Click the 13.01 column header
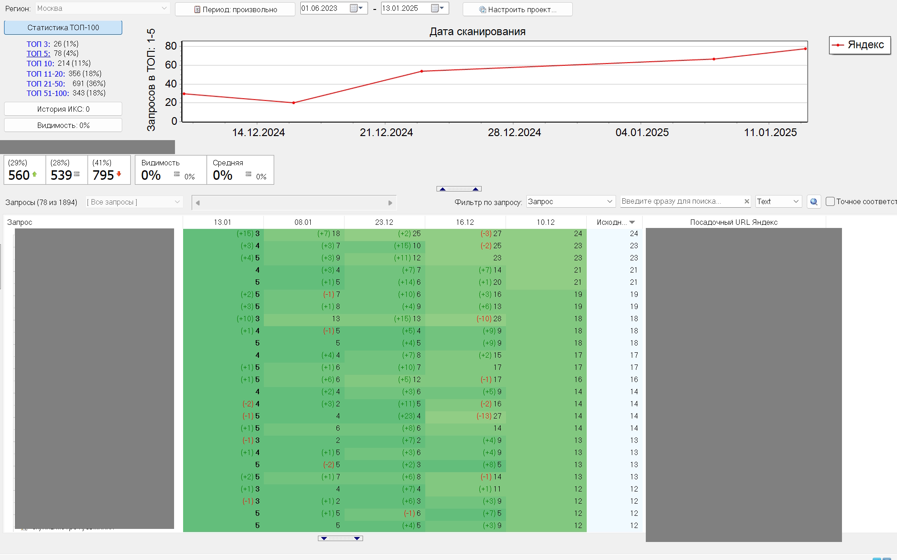 [x=222, y=222]
